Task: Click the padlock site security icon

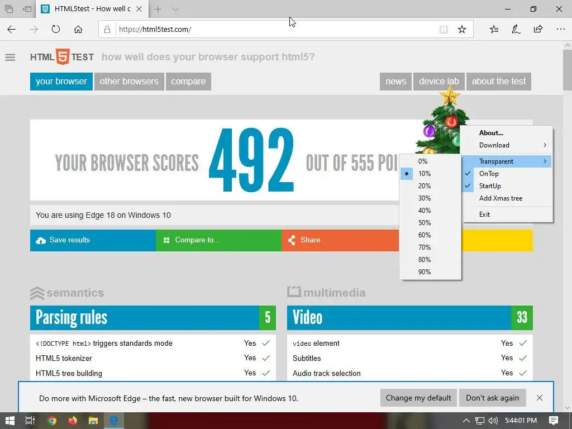Action: click(107, 30)
